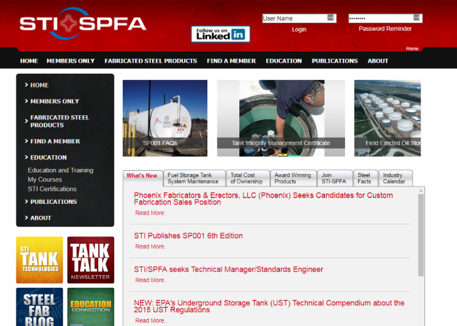Expand PUBLICATIONS in the sidebar menu
This screenshot has height=326, width=457.
[x=51, y=202]
